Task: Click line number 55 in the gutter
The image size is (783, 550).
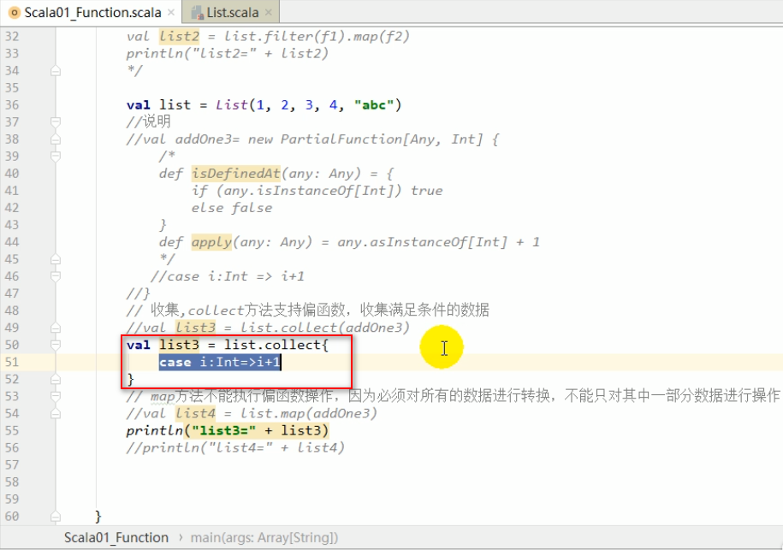Action: click(12, 430)
